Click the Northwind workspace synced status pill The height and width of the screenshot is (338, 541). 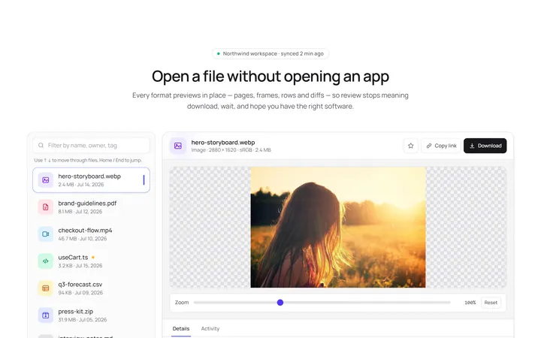270,53
